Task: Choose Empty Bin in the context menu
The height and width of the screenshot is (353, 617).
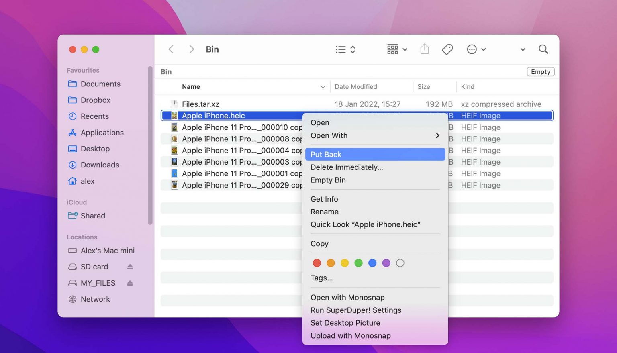Action: 328,180
